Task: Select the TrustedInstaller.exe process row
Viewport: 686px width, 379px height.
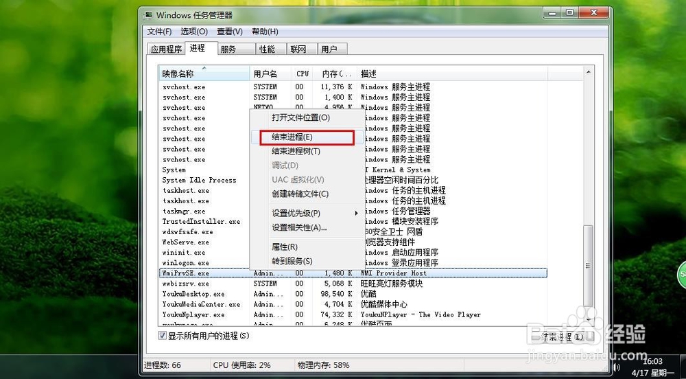Action: click(201, 222)
